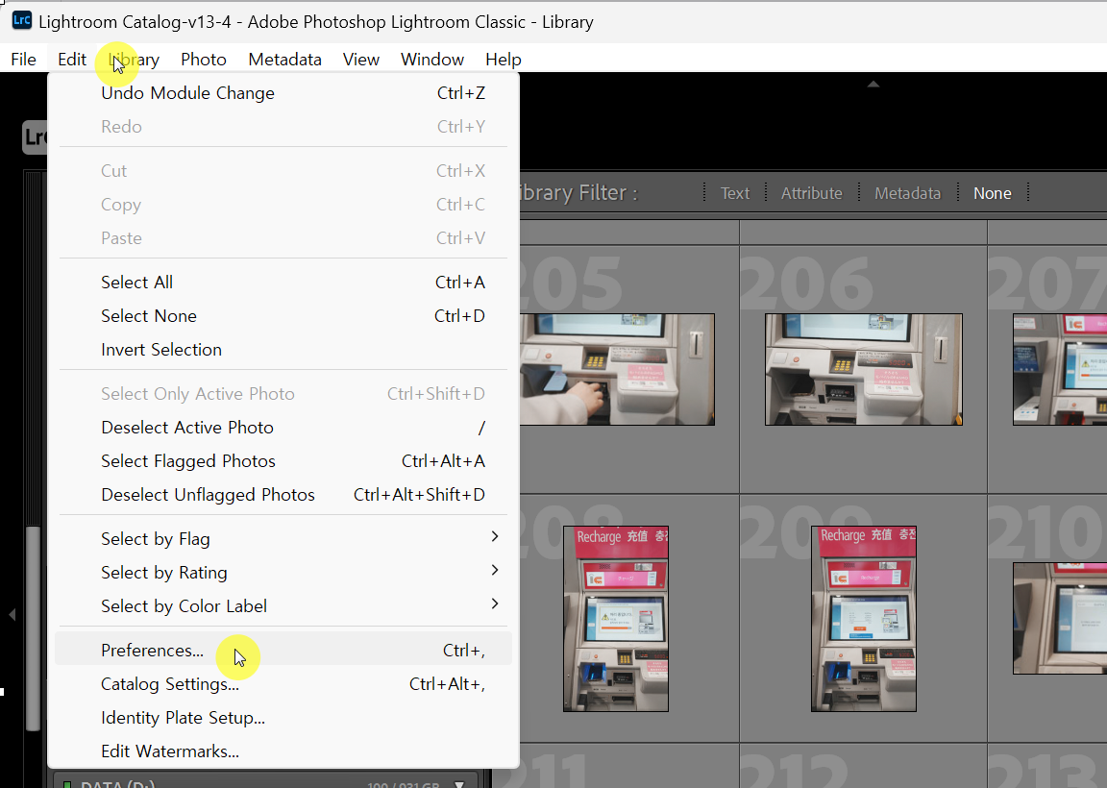1107x788 pixels.
Task: Open the Metadata menu
Action: (284, 60)
